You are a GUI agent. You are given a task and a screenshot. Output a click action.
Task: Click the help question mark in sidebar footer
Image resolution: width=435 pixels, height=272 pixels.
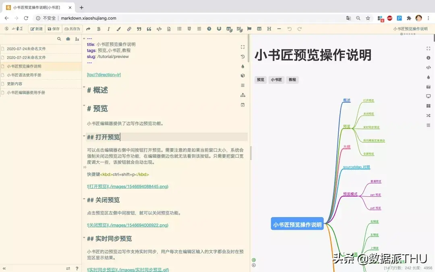[77, 268]
